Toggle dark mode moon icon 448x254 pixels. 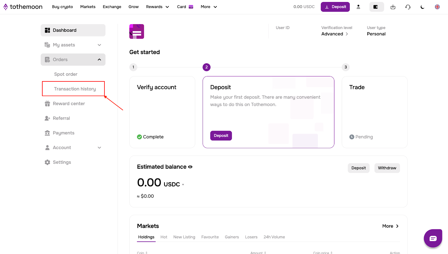coord(423,7)
